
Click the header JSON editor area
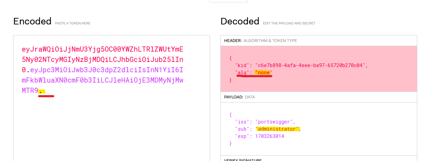click(318, 69)
